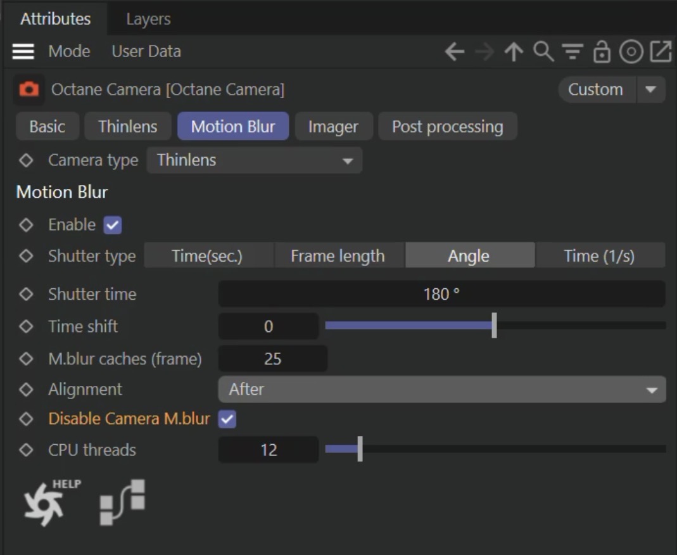677x555 pixels.
Task: Click the back arrow navigation icon
Action: click(x=454, y=52)
